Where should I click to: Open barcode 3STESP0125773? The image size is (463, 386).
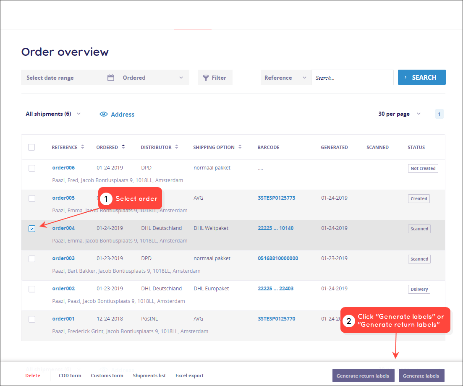[x=276, y=198]
